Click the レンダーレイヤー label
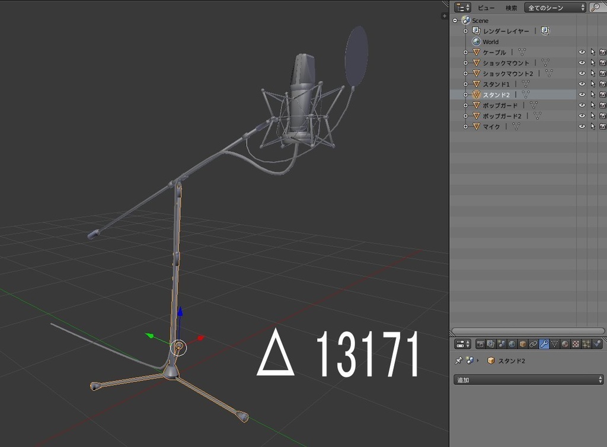This screenshot has width=607, height=447. [x=506, y=31]
